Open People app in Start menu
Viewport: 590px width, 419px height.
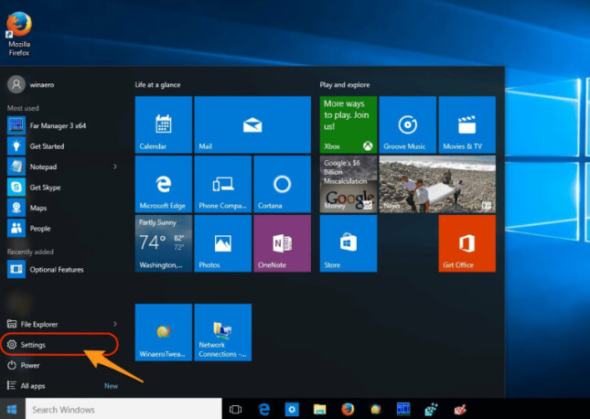pyautogui.click(x=62, y=228)
